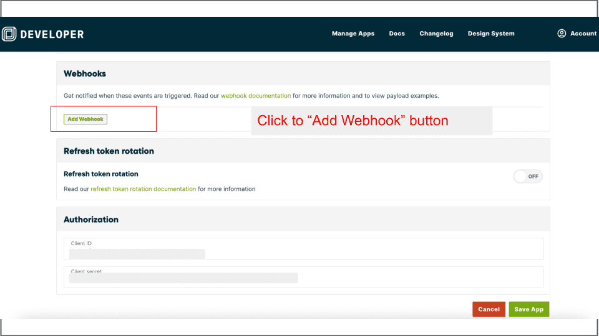Screen dimensions: 599x336
Task: Click the green Save App button
Action: pos(529,309)
